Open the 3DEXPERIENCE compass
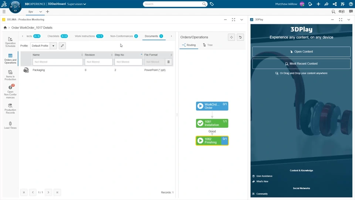Viewport: 355px width, 200px height. (x=15, y=7)
